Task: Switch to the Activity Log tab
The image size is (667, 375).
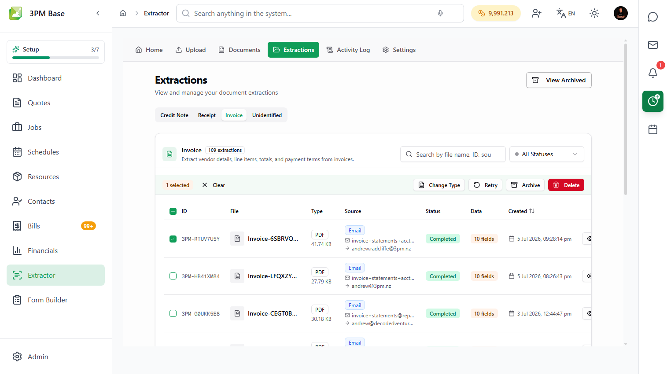Action: click(x=348, y=50)
